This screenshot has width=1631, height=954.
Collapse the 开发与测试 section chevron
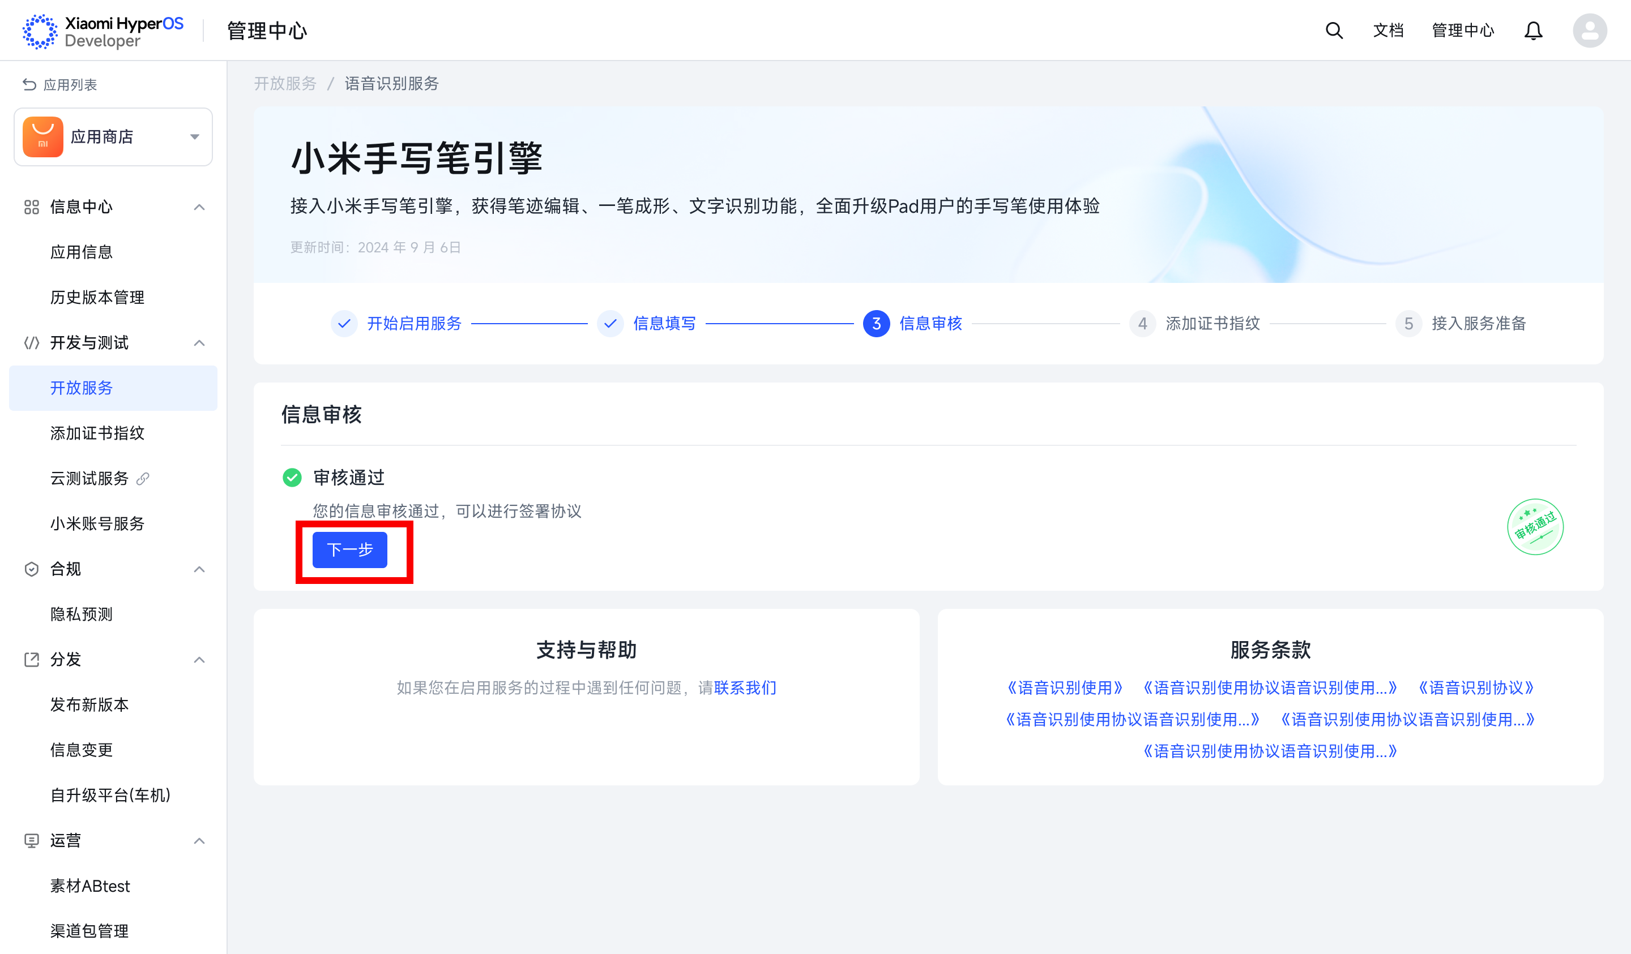199,343
